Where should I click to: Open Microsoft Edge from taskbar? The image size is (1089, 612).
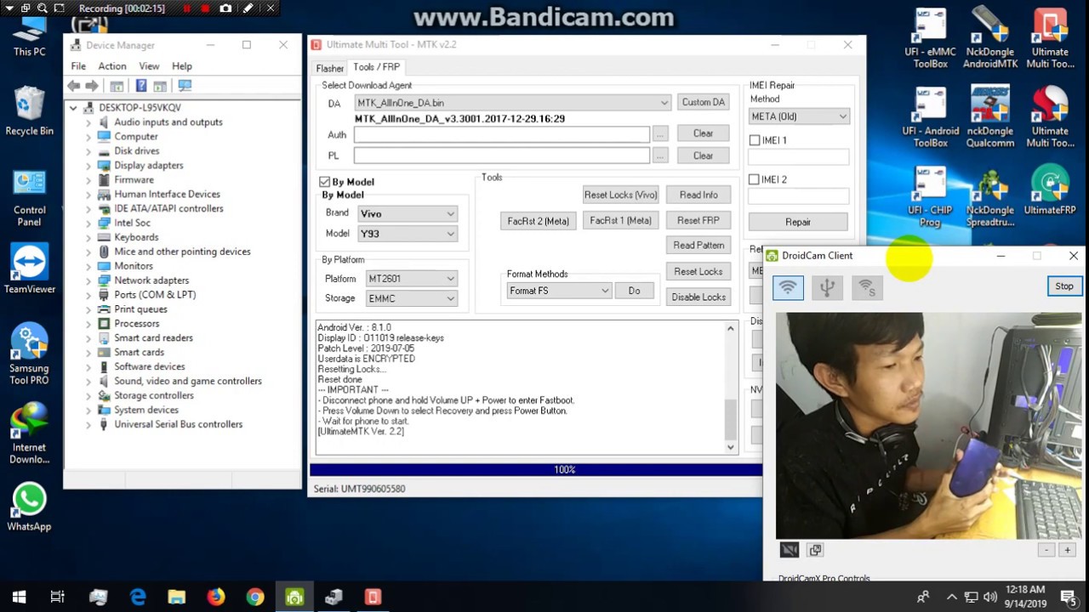coord(138,597)
